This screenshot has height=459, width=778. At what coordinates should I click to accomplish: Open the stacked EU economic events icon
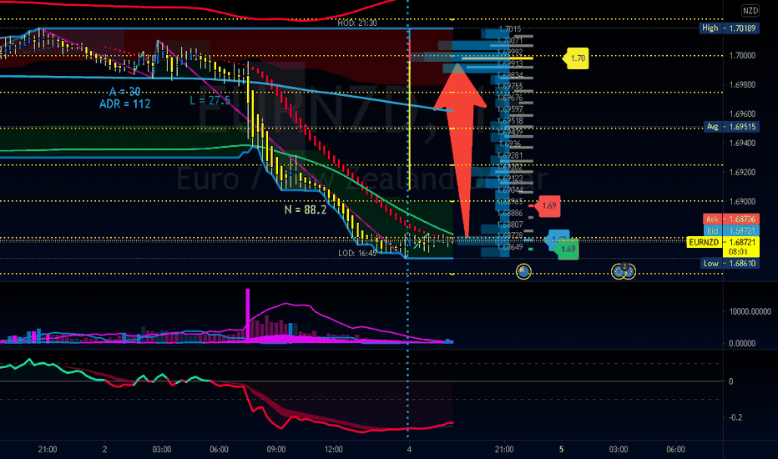click(x=624, y=271)
